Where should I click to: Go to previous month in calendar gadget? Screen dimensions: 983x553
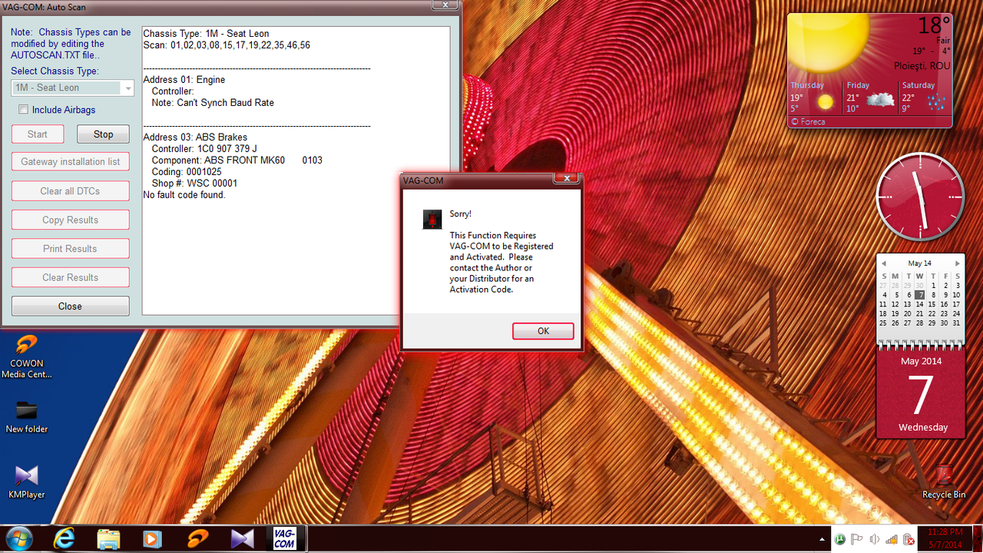(884, 263)
